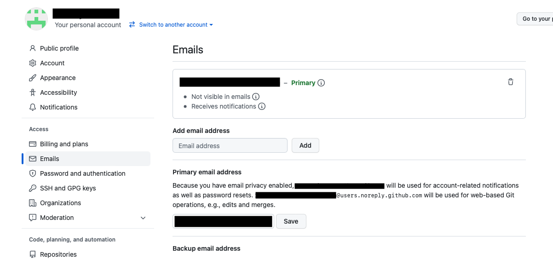Expand the Moderation section chevron
The height and width of the screenshot is (259, 553).
click(x=143, y=218)
